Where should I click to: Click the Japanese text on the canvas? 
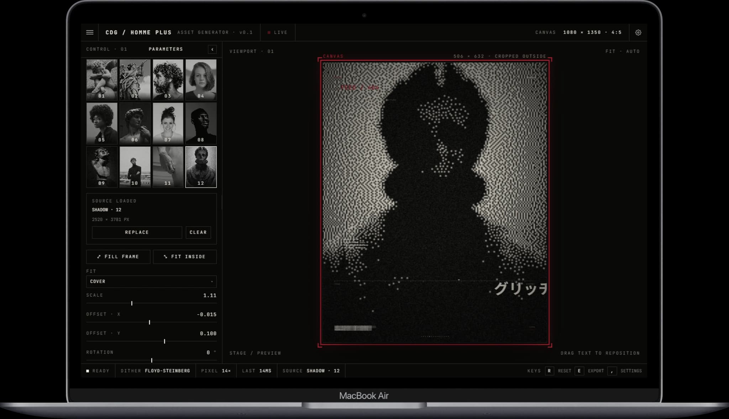coord(521,288)
